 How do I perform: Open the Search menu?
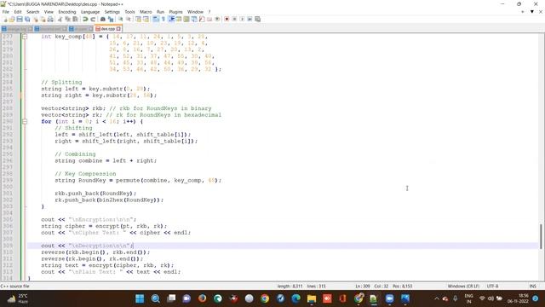pos(32,12)
